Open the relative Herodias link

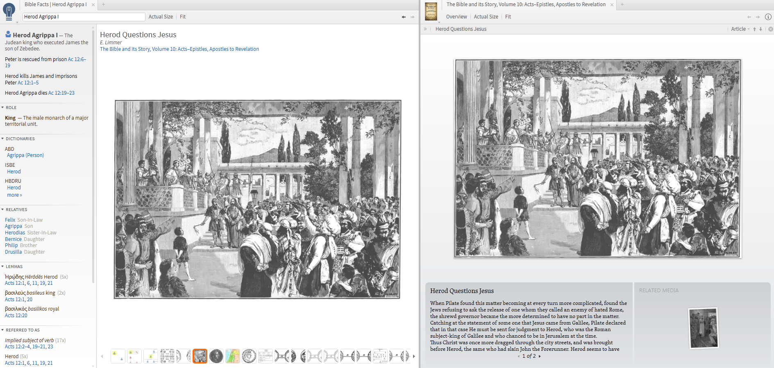(15, 233)
